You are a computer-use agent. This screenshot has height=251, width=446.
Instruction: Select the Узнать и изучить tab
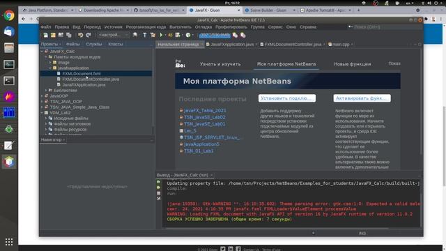[220, 64]
